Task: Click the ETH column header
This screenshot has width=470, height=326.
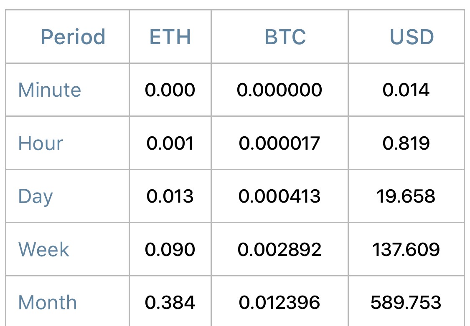Action: pos(170,37)
